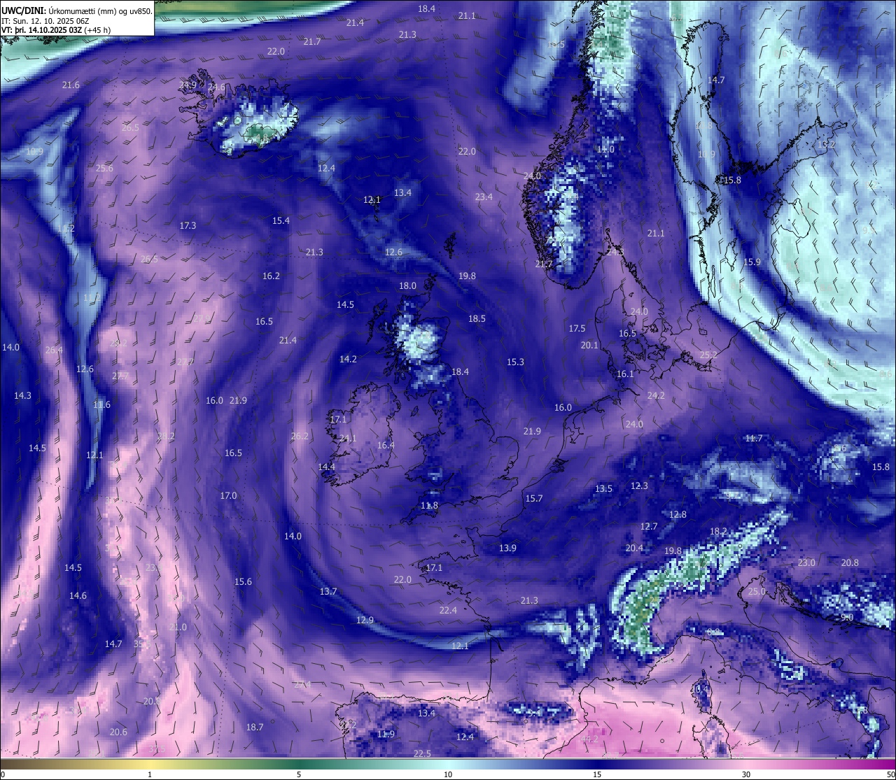Image resolution: width=896 pixels, height=780 pixels.
Task: Click the map value '18.2' near the Alps
Action: (718, 532)
